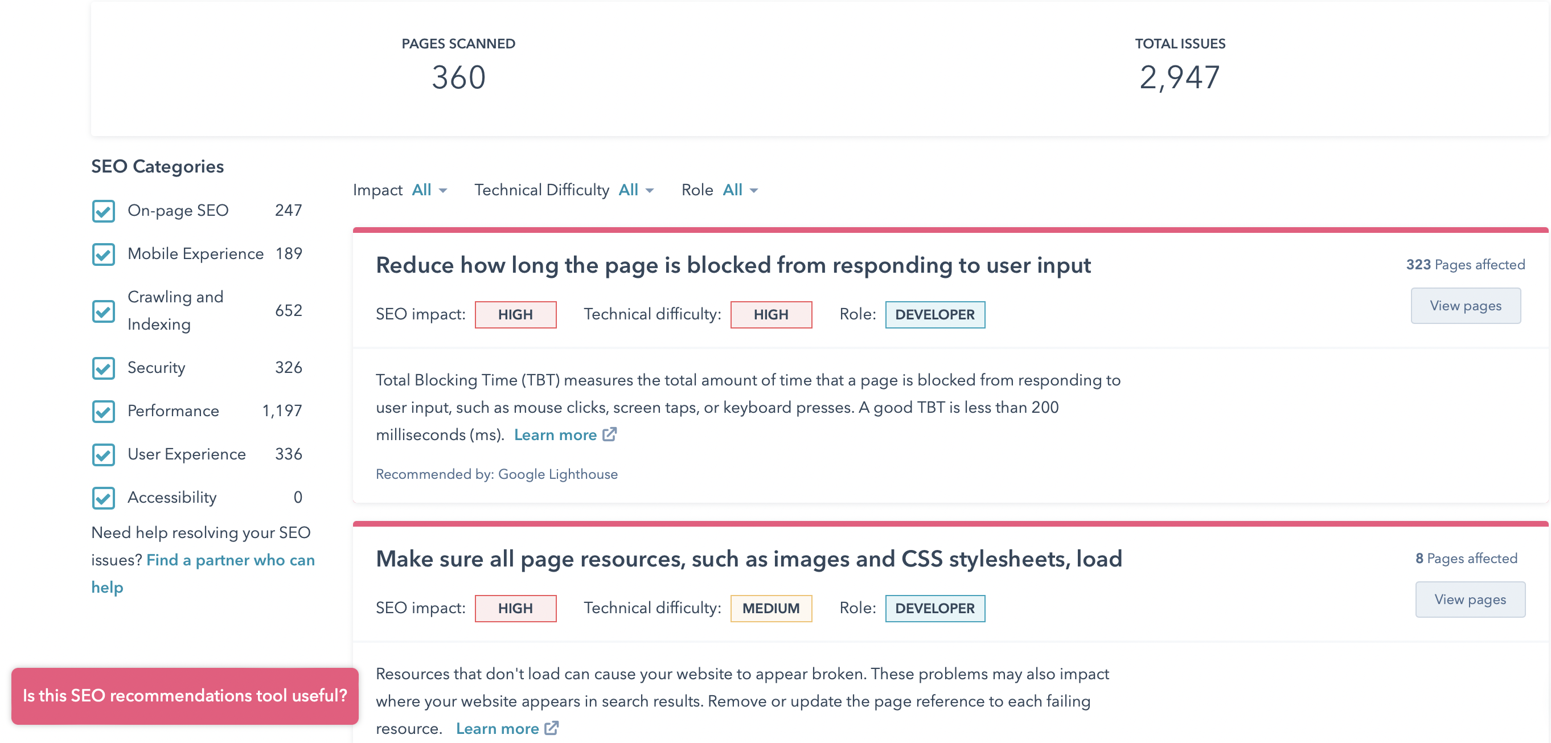View pages for blocked user input issue

(1466, 306)
